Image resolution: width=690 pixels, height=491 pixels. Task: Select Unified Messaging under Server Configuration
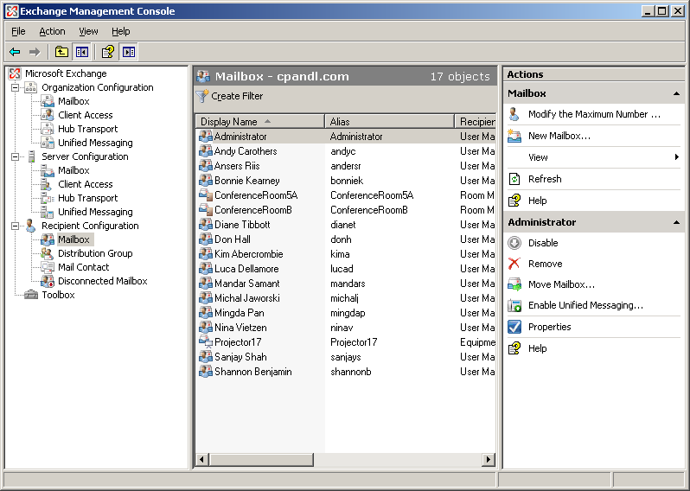(95, 212)
